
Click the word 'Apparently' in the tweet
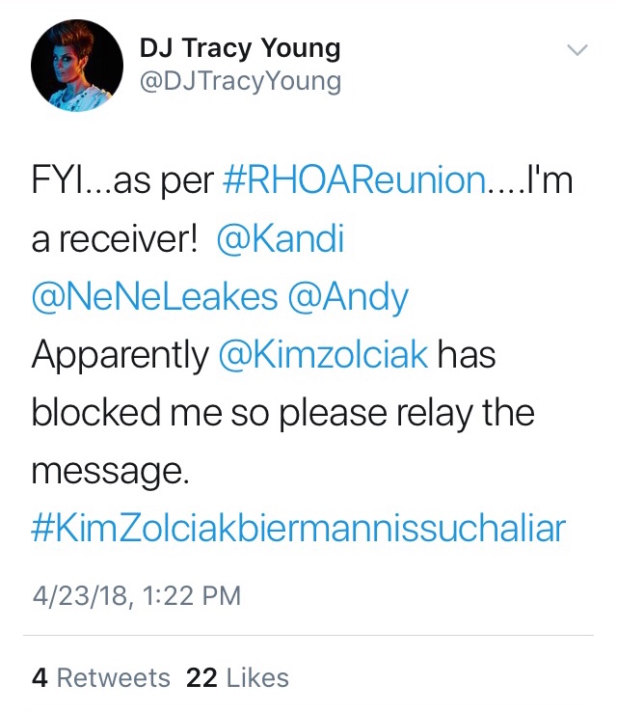[121, 356]
